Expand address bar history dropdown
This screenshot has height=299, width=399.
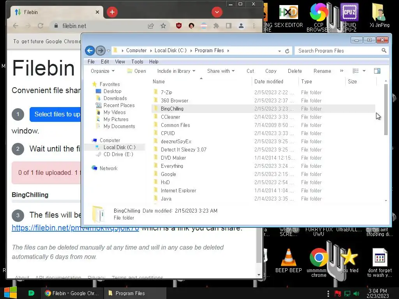(279, 51)
